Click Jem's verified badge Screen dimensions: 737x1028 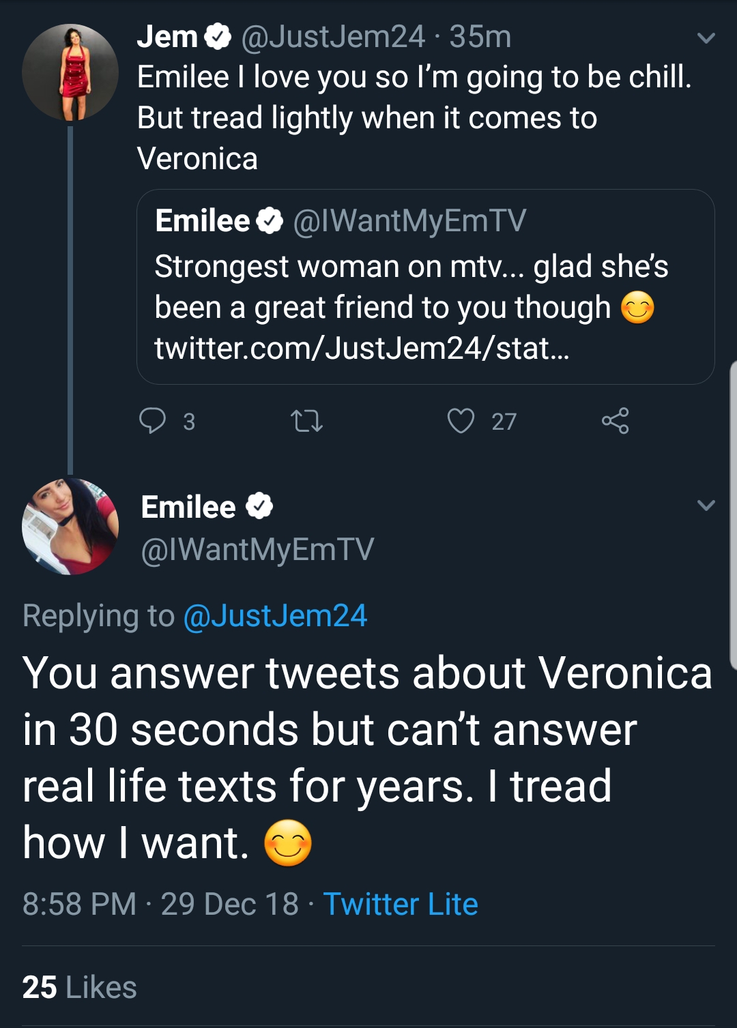(x=218, y=36)
